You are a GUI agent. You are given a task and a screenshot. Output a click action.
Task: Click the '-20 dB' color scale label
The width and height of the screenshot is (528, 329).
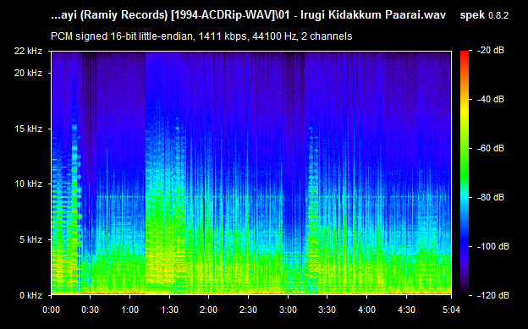click(491, 51)
